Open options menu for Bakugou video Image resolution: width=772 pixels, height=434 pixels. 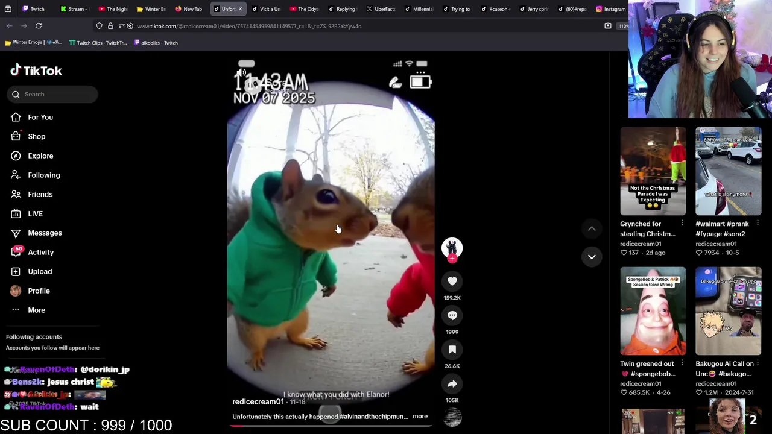(758, 363)
